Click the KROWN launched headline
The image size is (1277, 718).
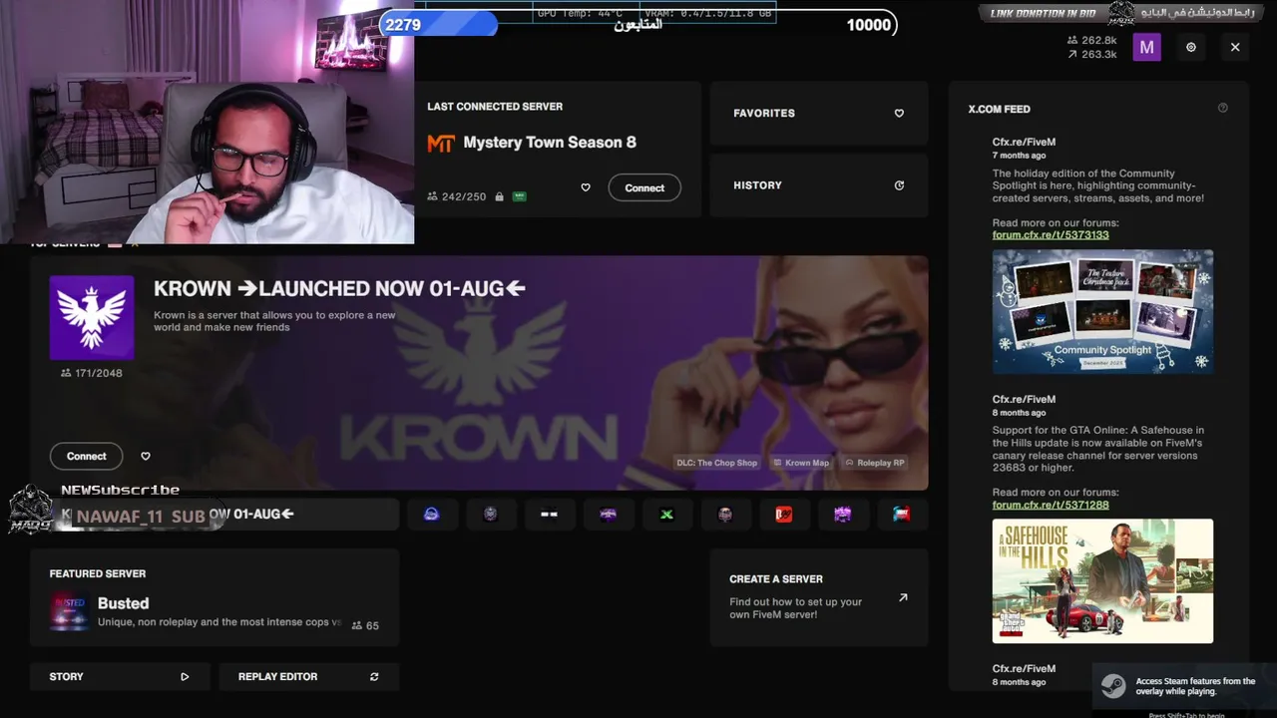(339, 288)
